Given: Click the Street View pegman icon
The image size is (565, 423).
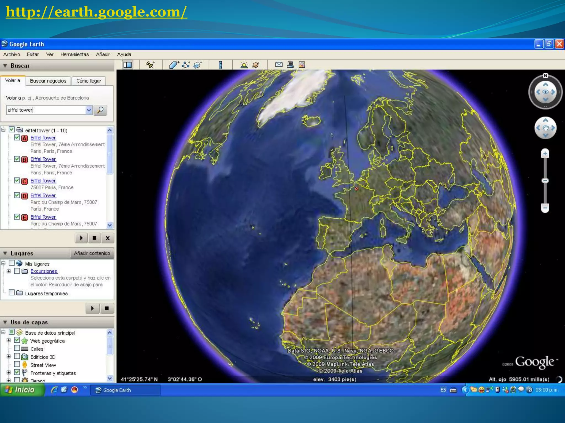Looking at the screenshot, I should point(25,365).
